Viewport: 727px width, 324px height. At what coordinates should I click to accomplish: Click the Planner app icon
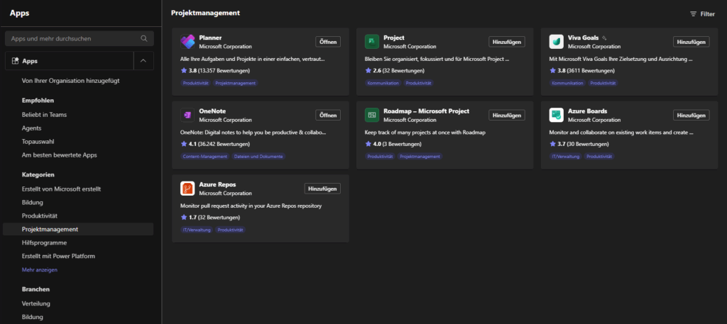coord(187,42)
